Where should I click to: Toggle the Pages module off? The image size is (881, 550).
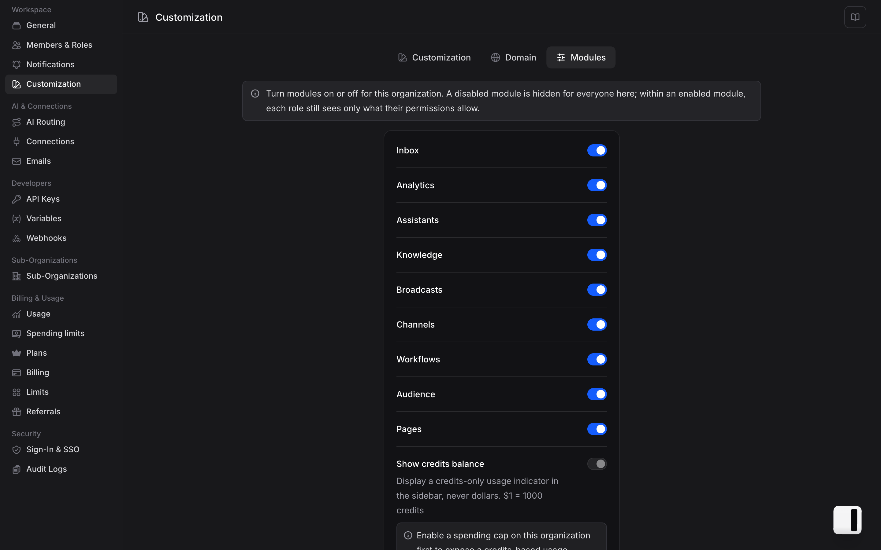[597, 429]
